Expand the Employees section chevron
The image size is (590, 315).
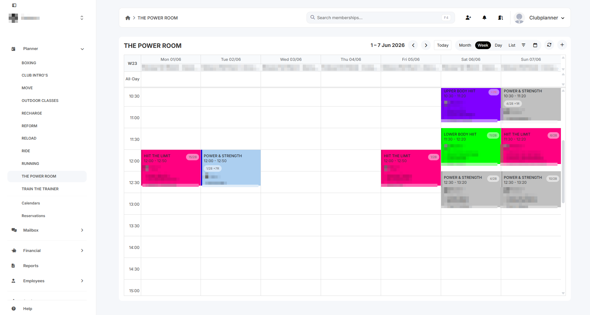82,281
